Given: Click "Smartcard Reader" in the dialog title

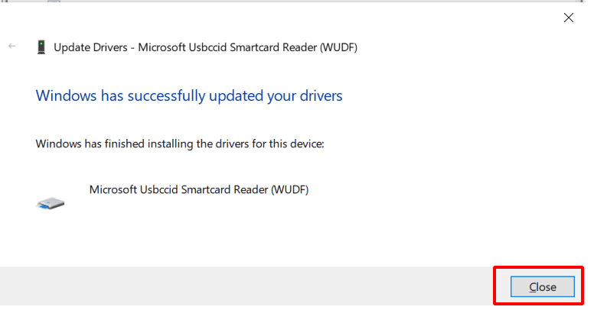Looking at the screenshot, I should coord(273,47).
